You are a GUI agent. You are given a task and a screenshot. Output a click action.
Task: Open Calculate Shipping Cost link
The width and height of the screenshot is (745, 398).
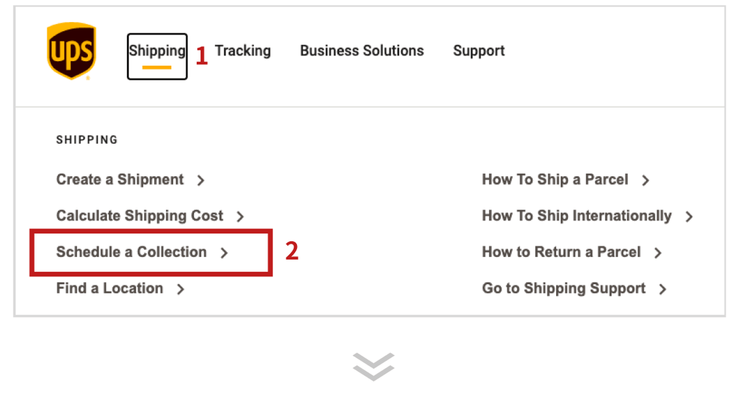140,216
